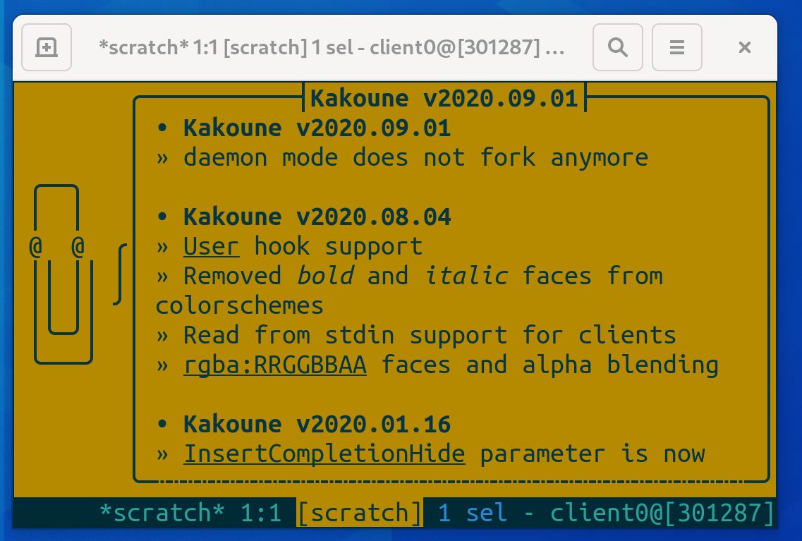This screenshot has height=541, width=802.
Task: Click the search magnifier icon
Action: tap(618, 47)
